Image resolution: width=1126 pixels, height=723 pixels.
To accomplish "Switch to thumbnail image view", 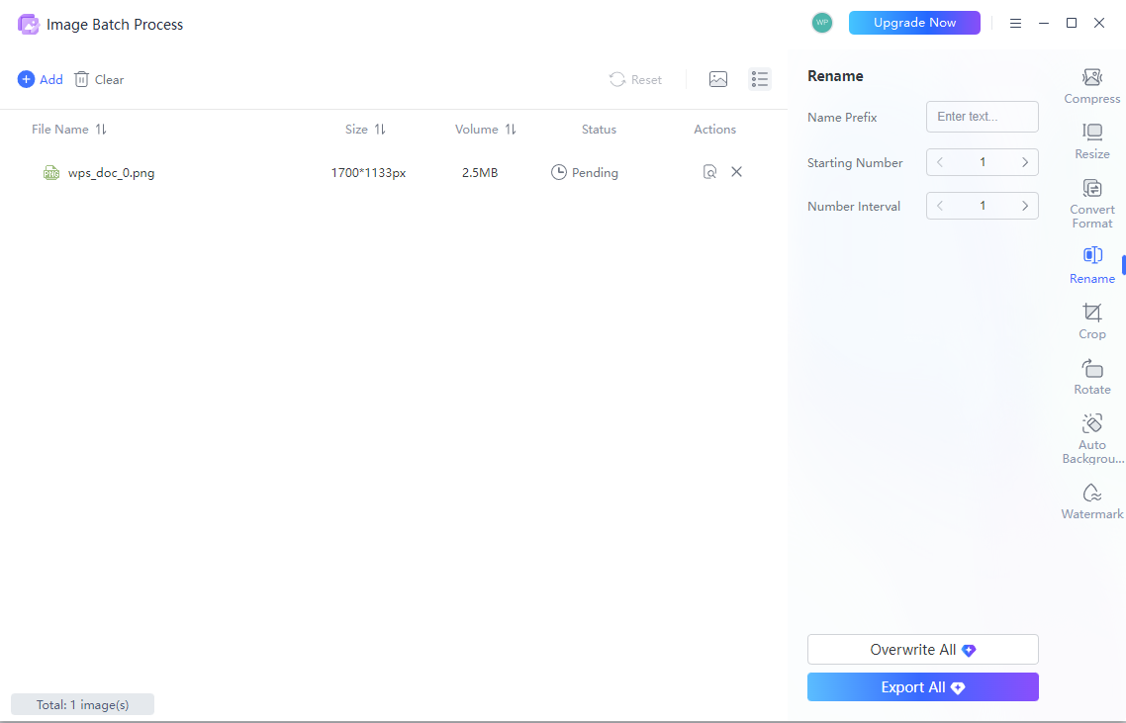I will (x=718, y=79).
